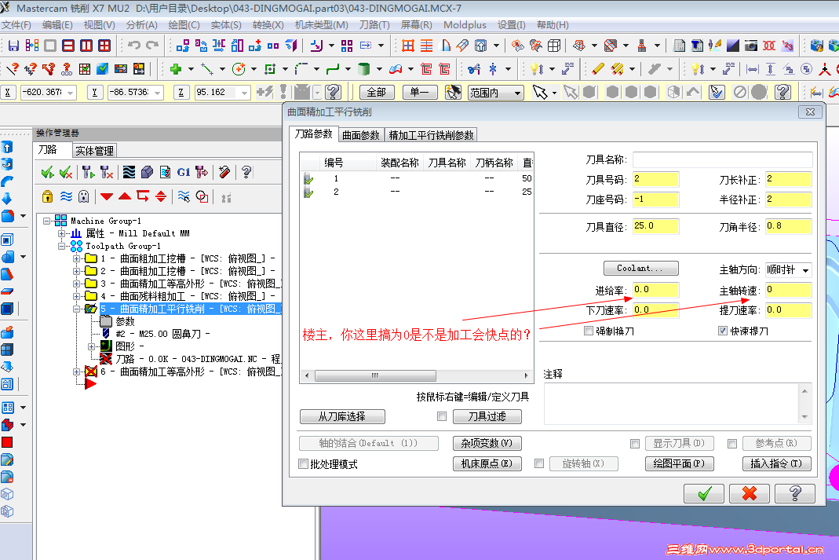Image resolution: width=839 pixels, height=560 pixels.
Task: Switch to the 曲面参数 tab
Action: 361,135
